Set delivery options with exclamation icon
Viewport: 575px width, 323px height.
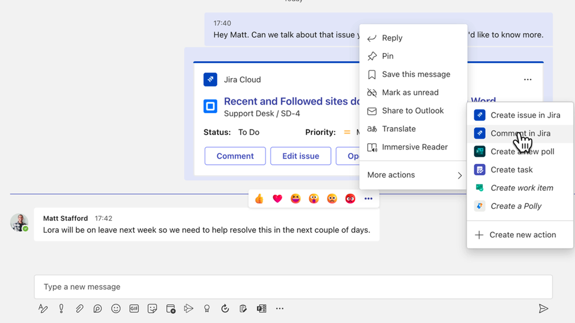[x=61, y=309]
